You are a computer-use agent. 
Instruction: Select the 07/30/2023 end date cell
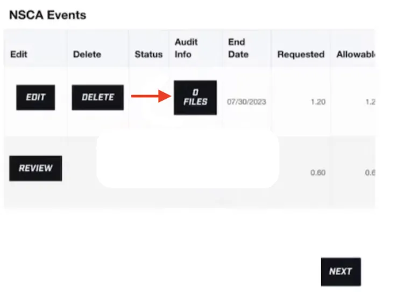246,101
